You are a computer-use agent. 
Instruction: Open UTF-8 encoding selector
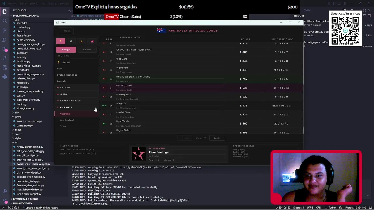[x=310, y=208]
